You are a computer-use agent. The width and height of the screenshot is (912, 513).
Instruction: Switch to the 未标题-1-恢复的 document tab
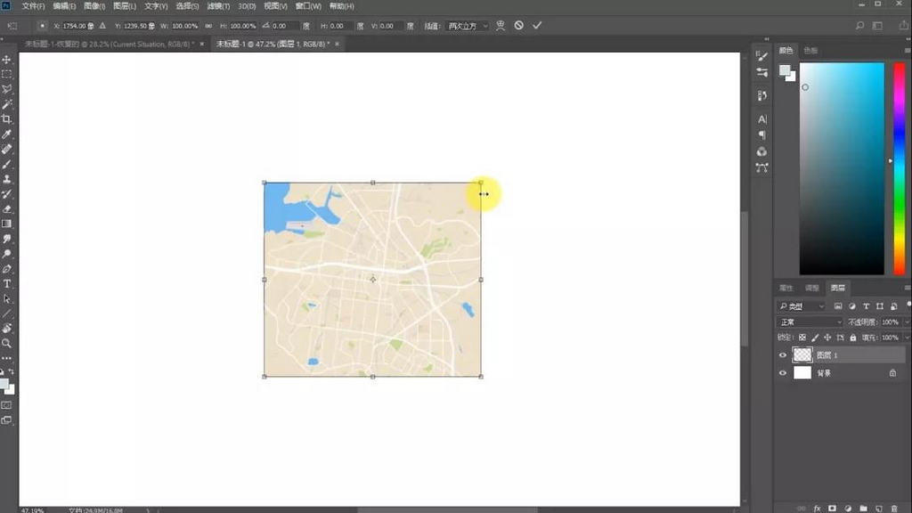click(107, 44)
